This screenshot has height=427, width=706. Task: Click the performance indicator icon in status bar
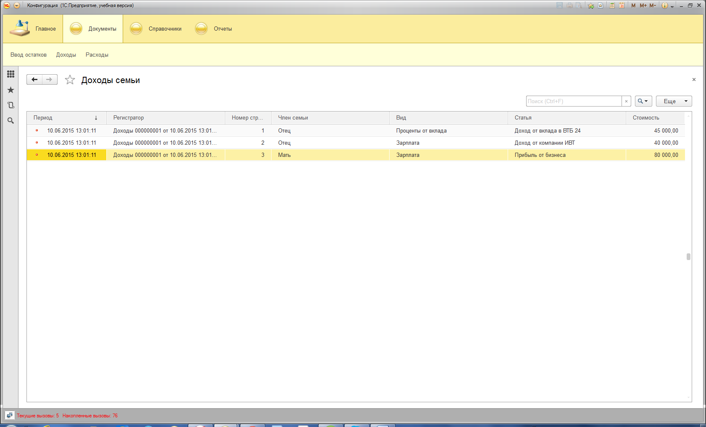[9, 416]
